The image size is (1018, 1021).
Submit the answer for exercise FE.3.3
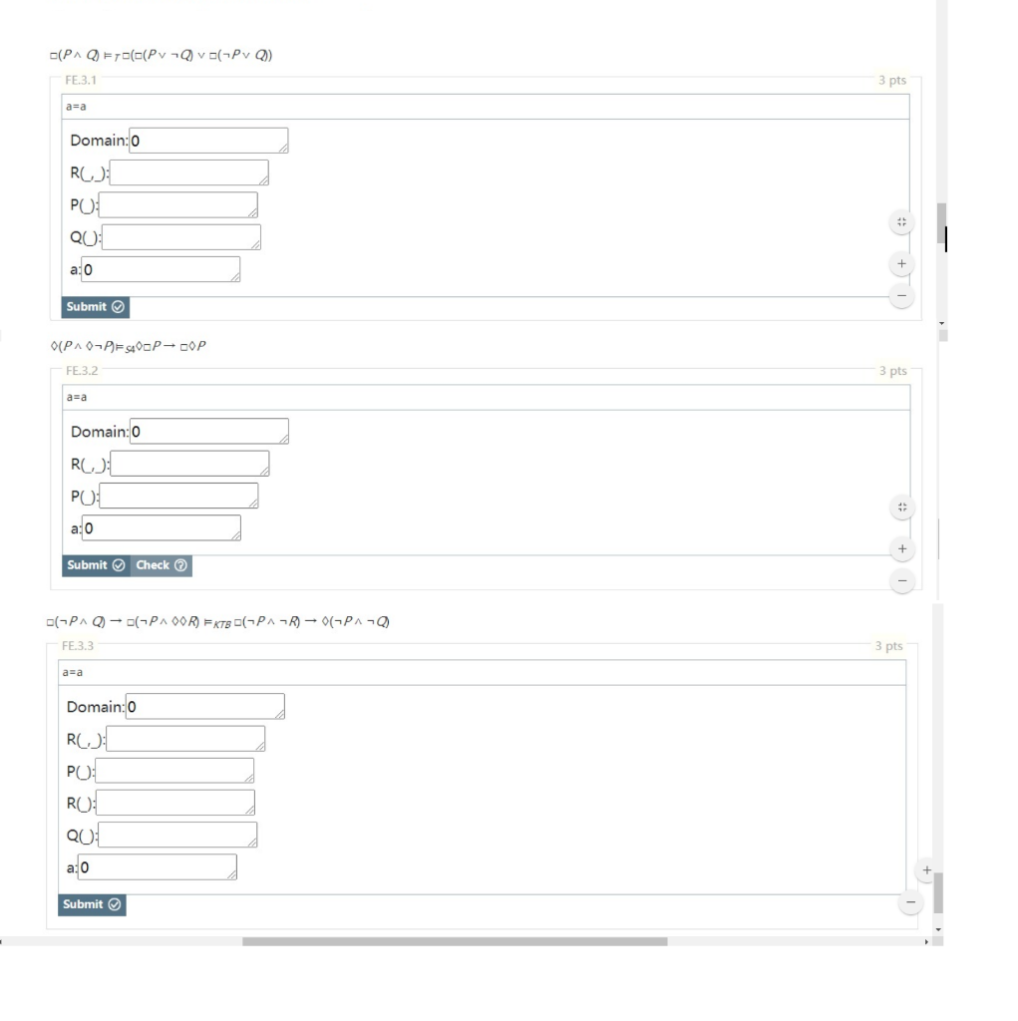(x=92, y=904)
